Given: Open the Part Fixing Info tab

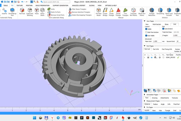Looking at the screenshot, I should click(167, 49).
